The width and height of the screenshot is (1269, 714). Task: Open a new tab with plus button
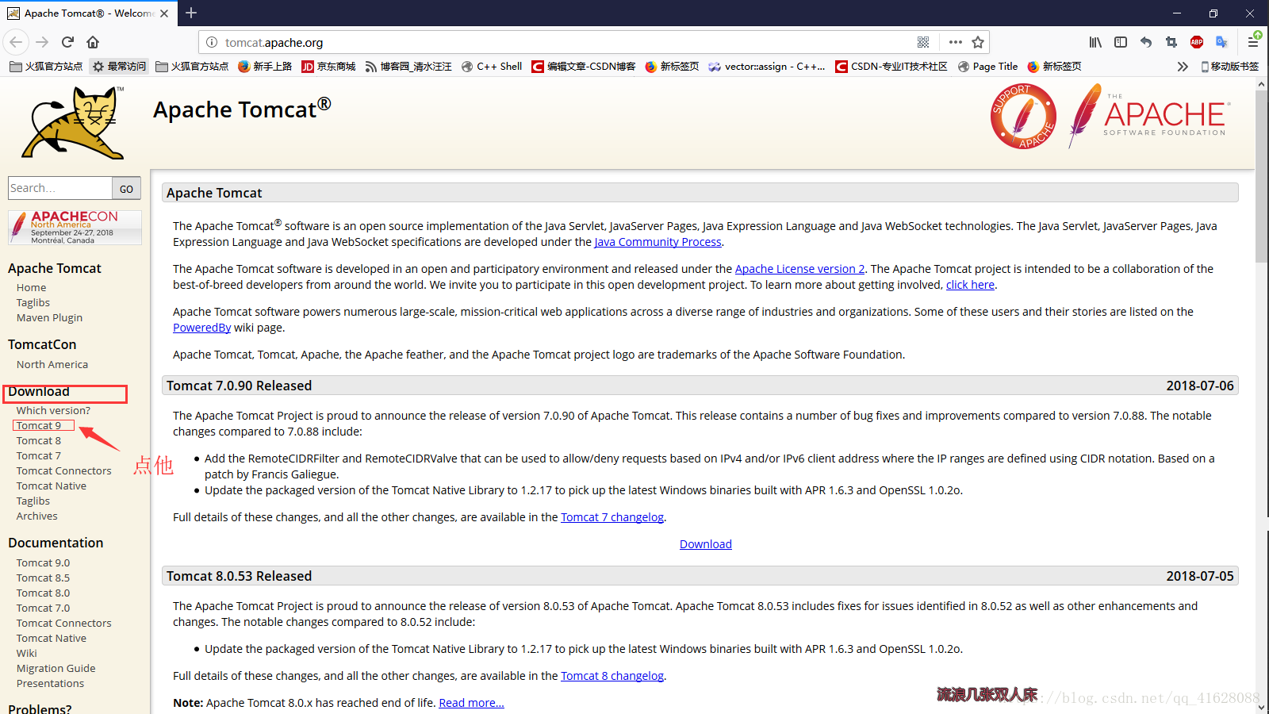191,13
